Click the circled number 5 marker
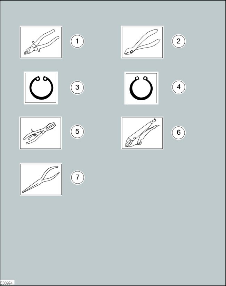 coord(77,131)
